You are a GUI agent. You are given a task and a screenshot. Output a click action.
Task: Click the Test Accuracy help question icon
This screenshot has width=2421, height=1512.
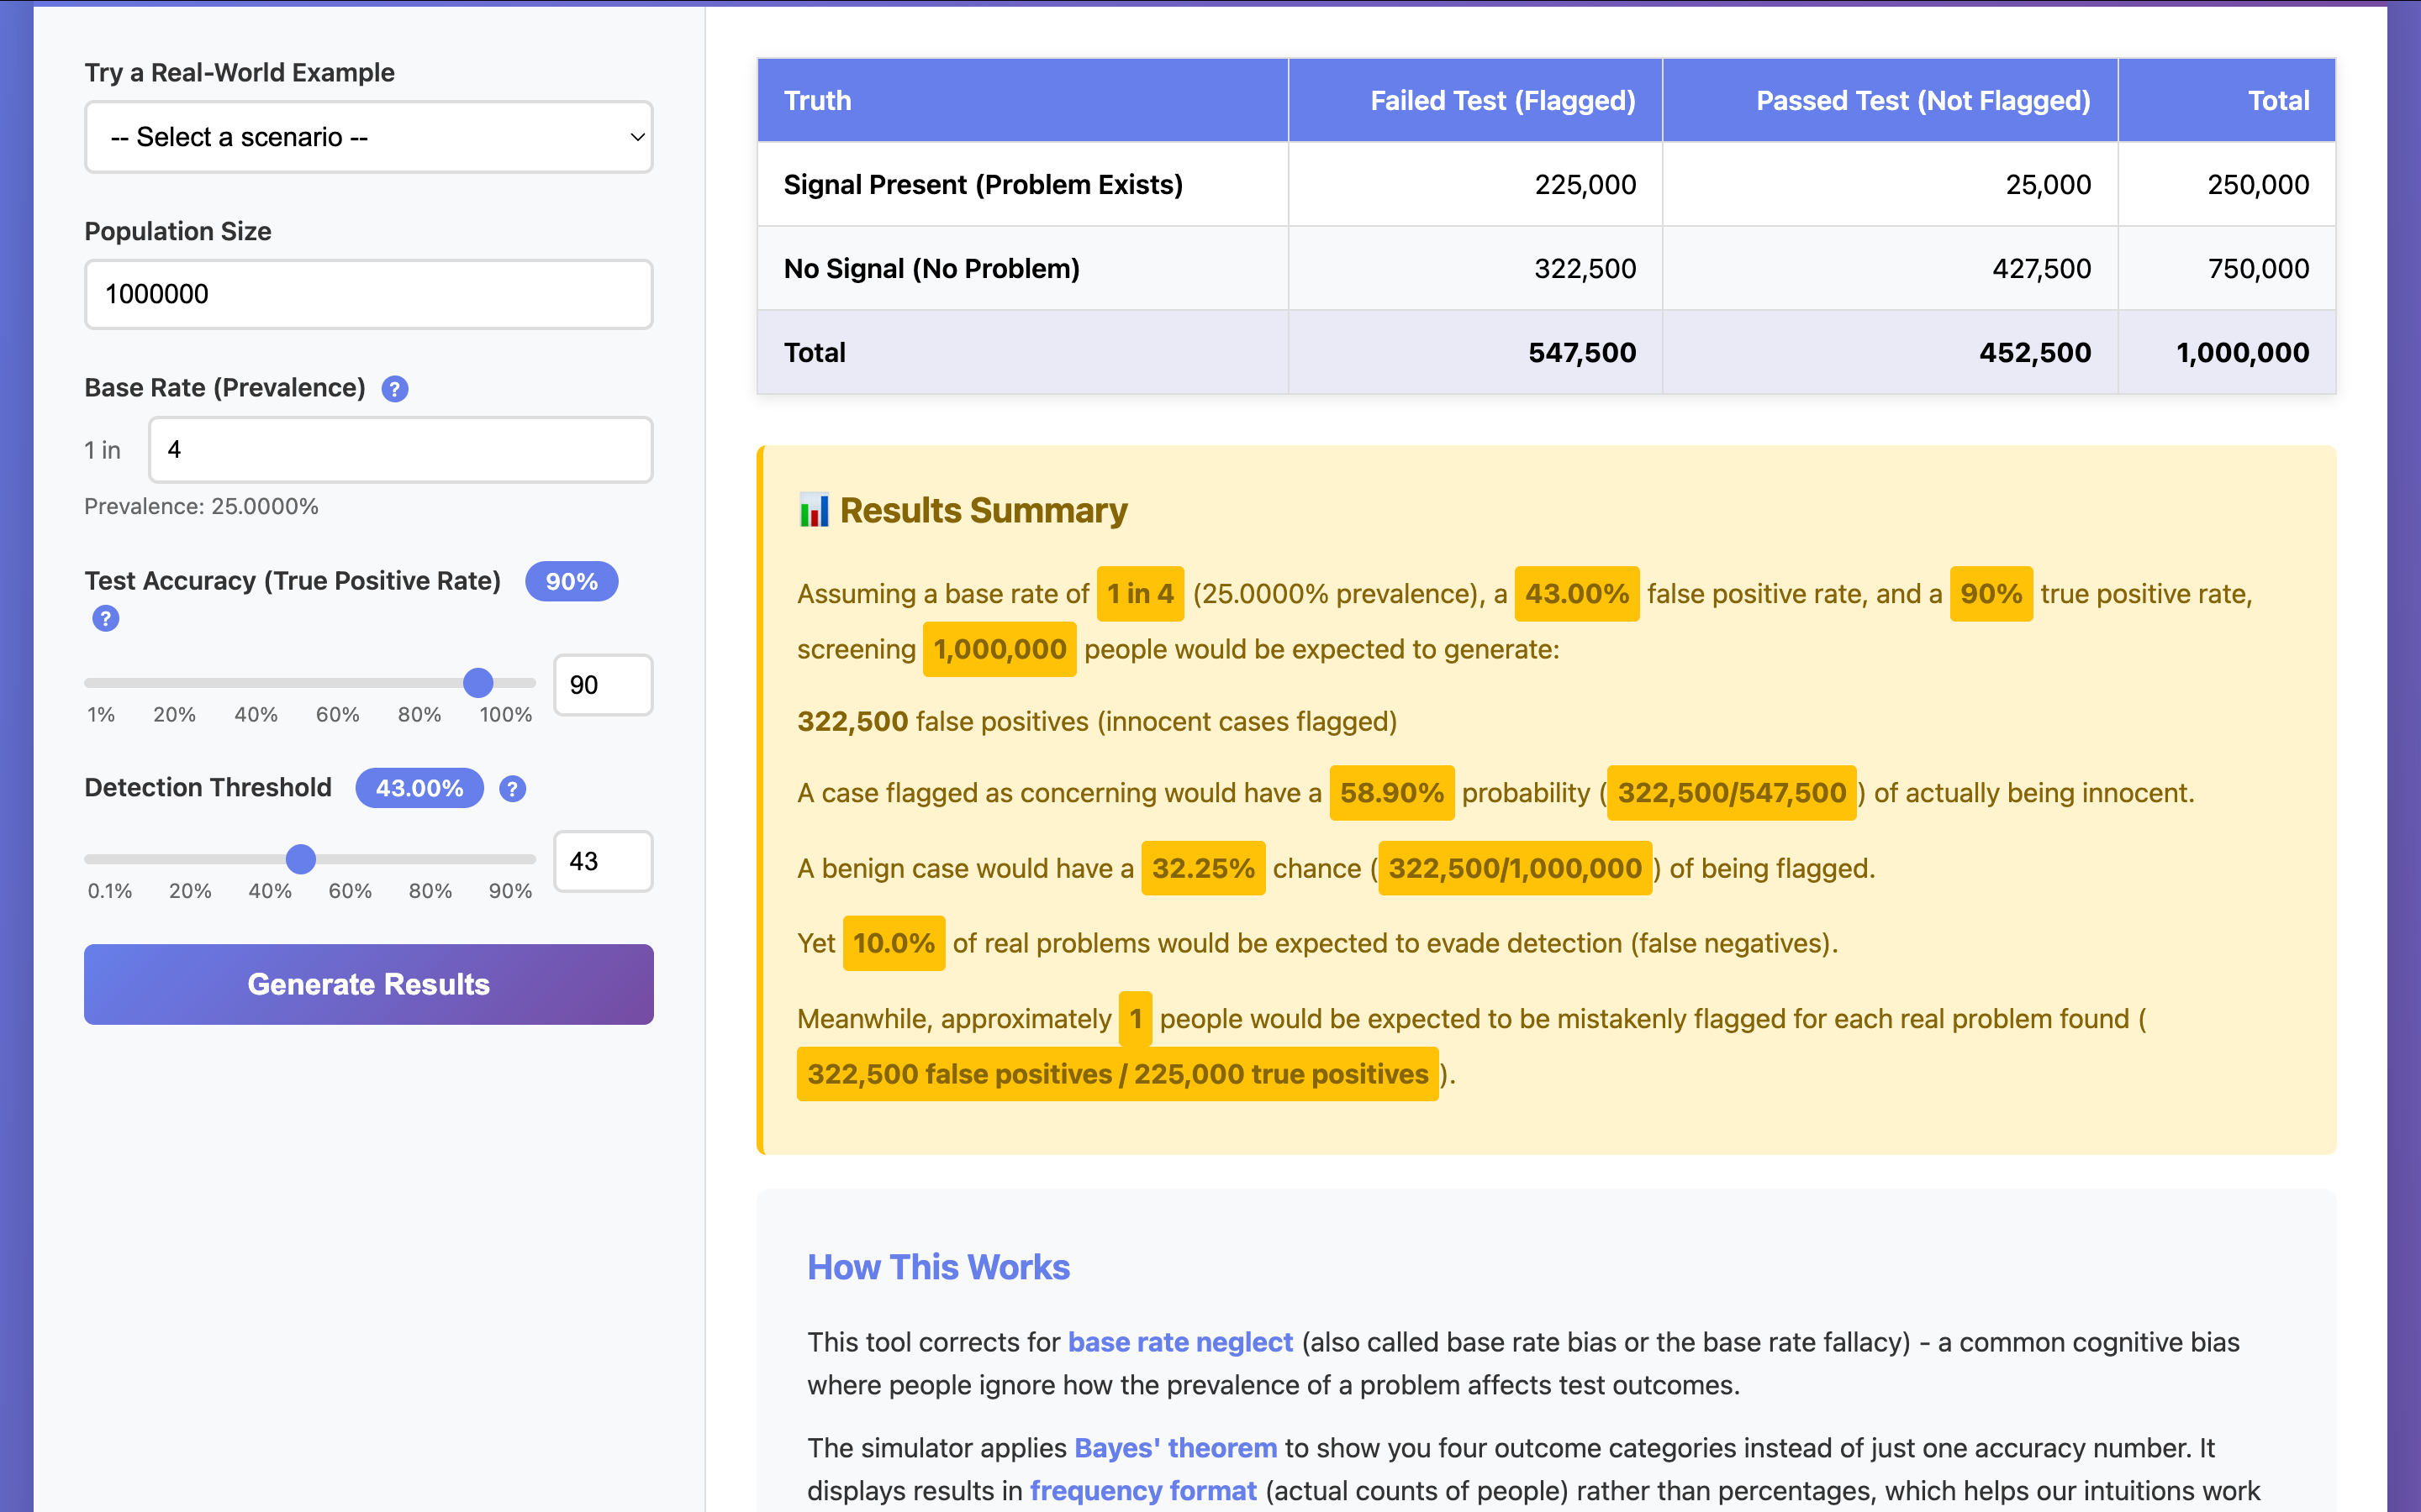point(105,618)
